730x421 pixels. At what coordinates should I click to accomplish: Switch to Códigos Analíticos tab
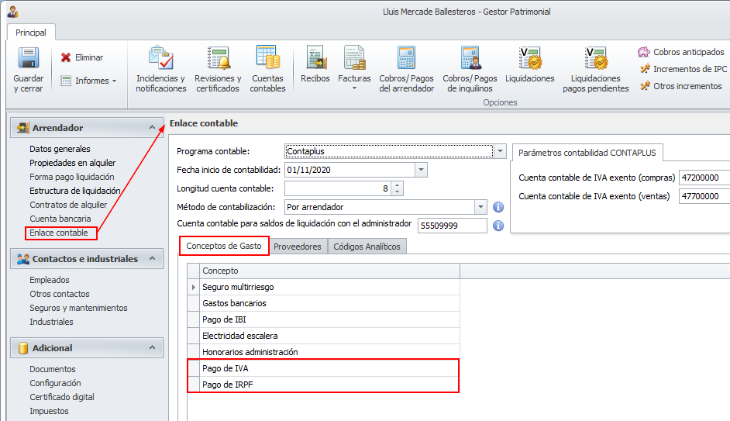[367, 247]
